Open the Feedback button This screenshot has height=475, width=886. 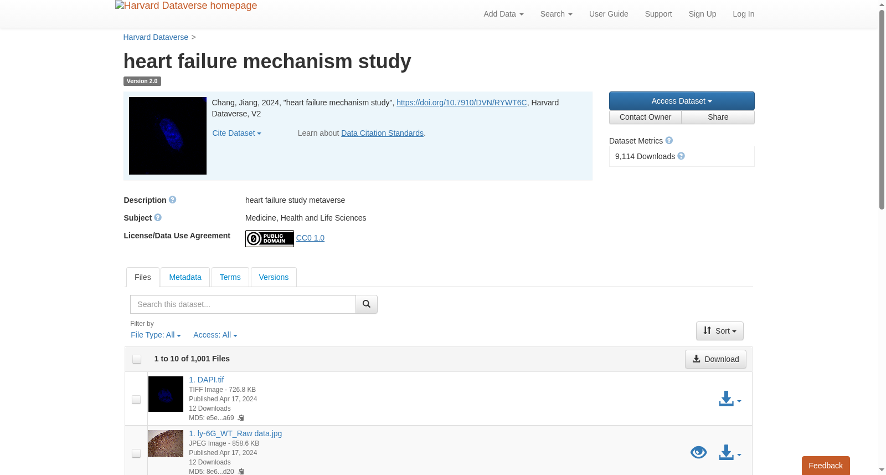click(x=826, y=466)
